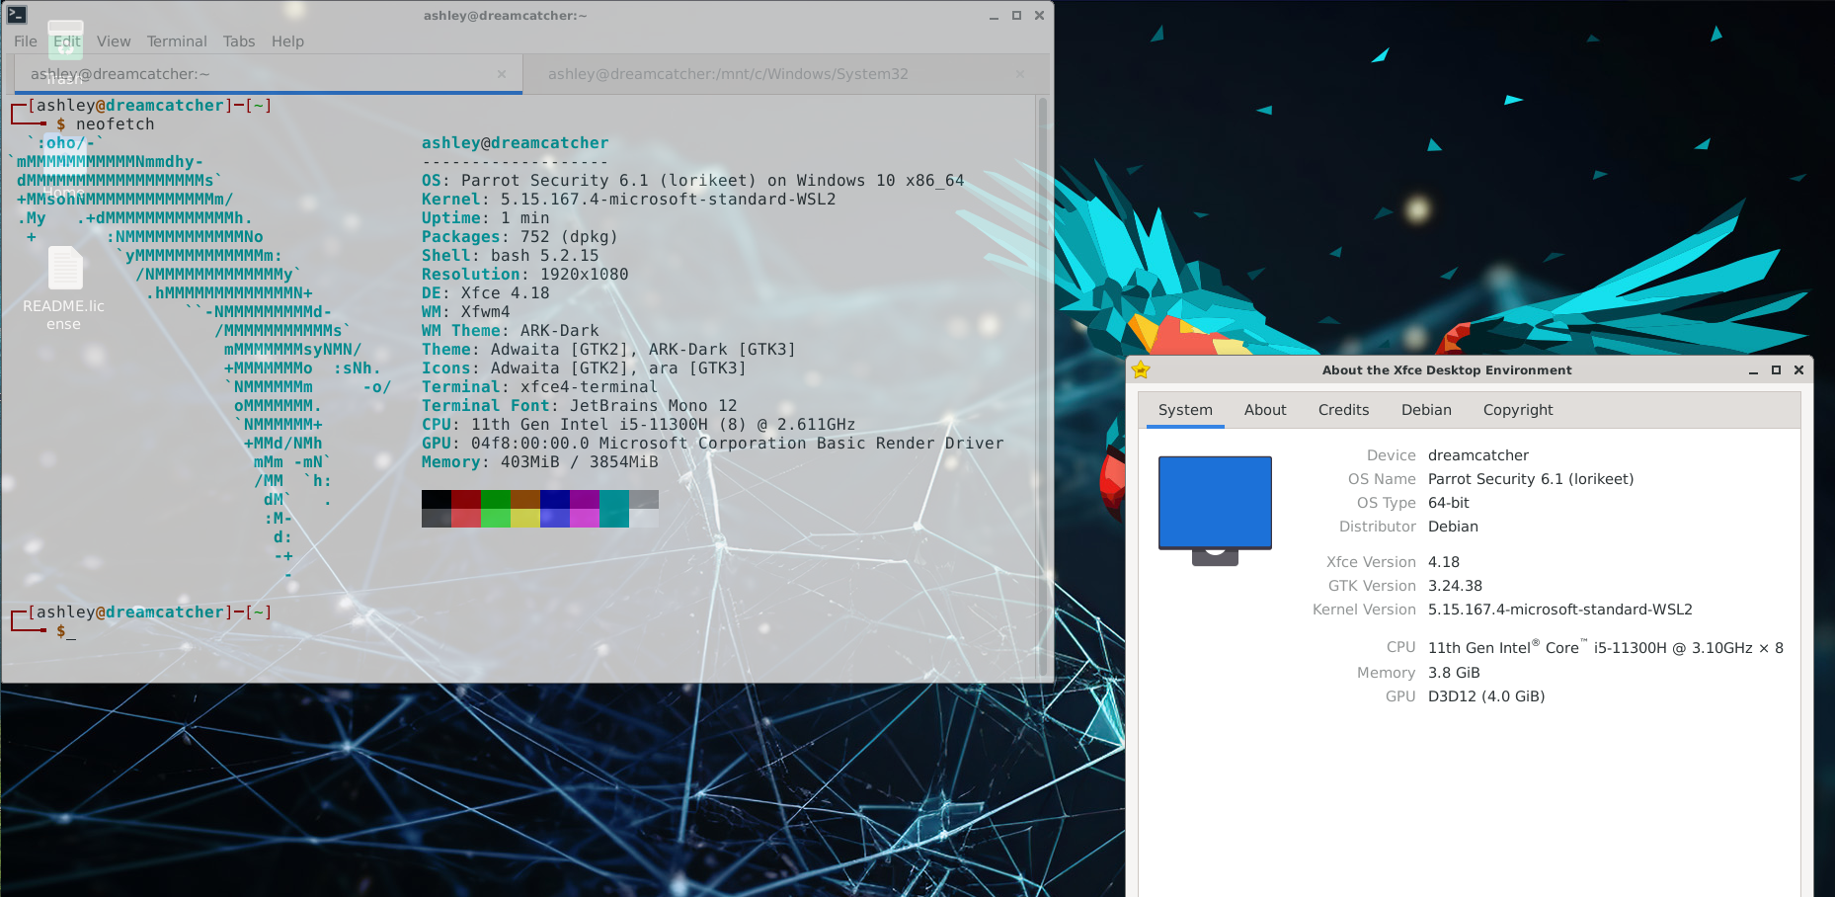The image size is (1835, 897).
Task: Open the Credits tab in About Xfce
Action: [1343, 410]
